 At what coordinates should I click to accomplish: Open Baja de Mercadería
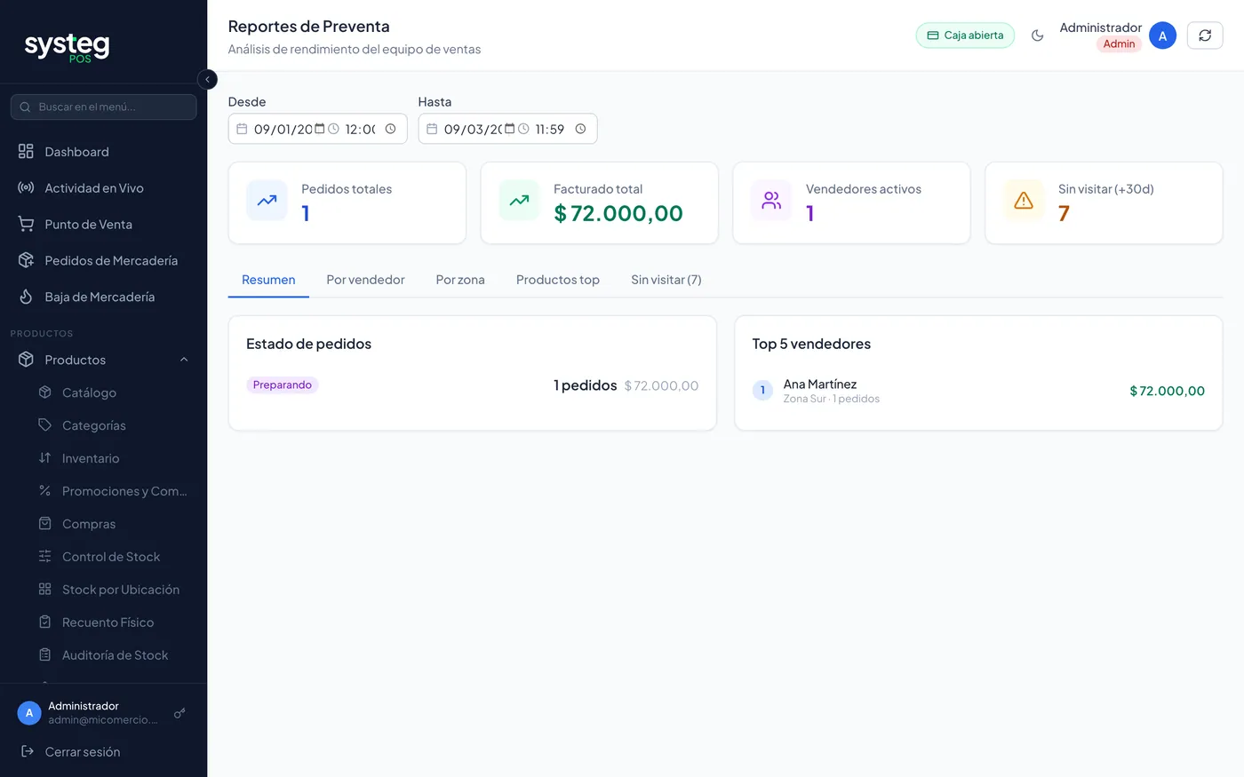103,297
